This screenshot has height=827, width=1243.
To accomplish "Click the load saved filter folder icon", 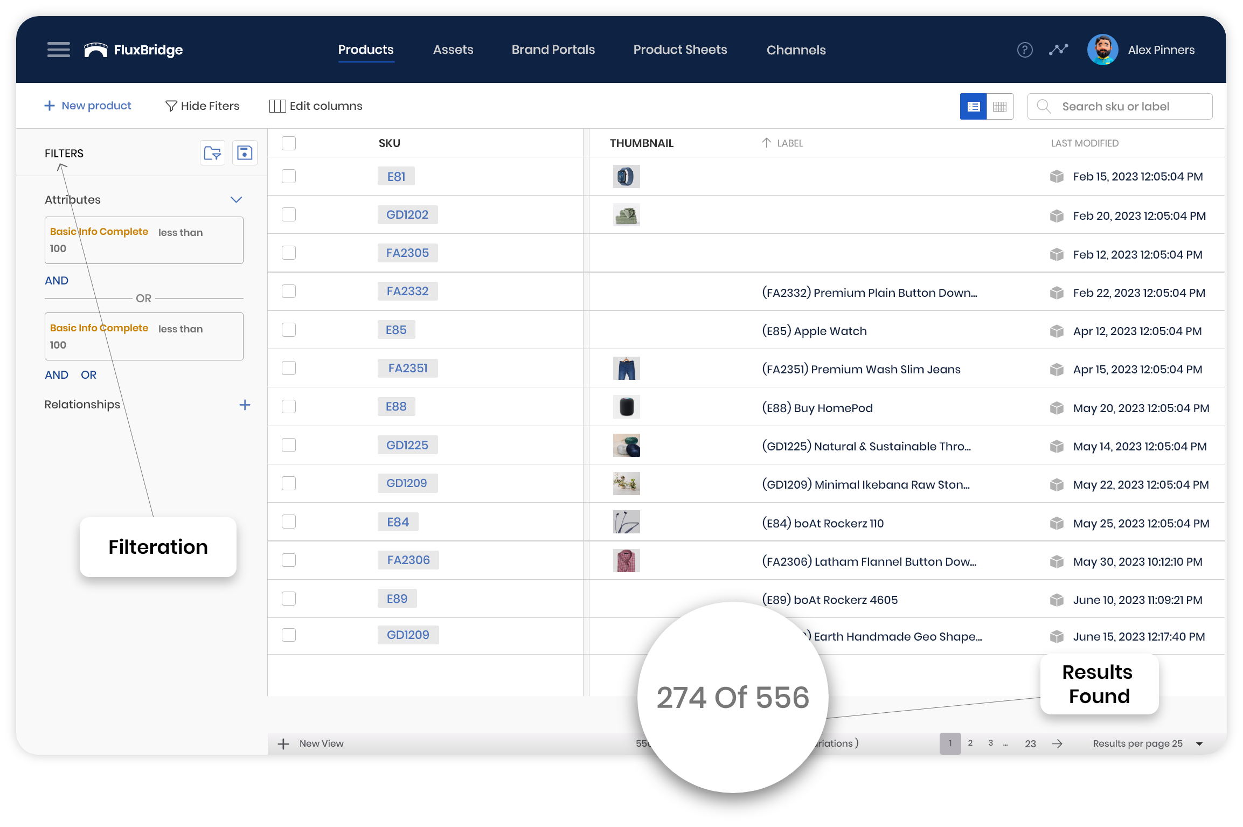I will click(212, 153).
